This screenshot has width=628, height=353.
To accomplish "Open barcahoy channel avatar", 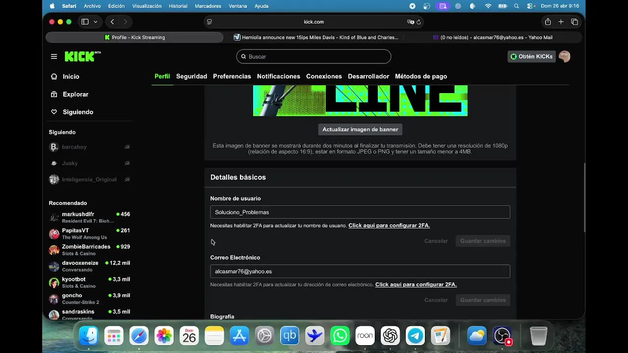I will [x=54, y=147].
